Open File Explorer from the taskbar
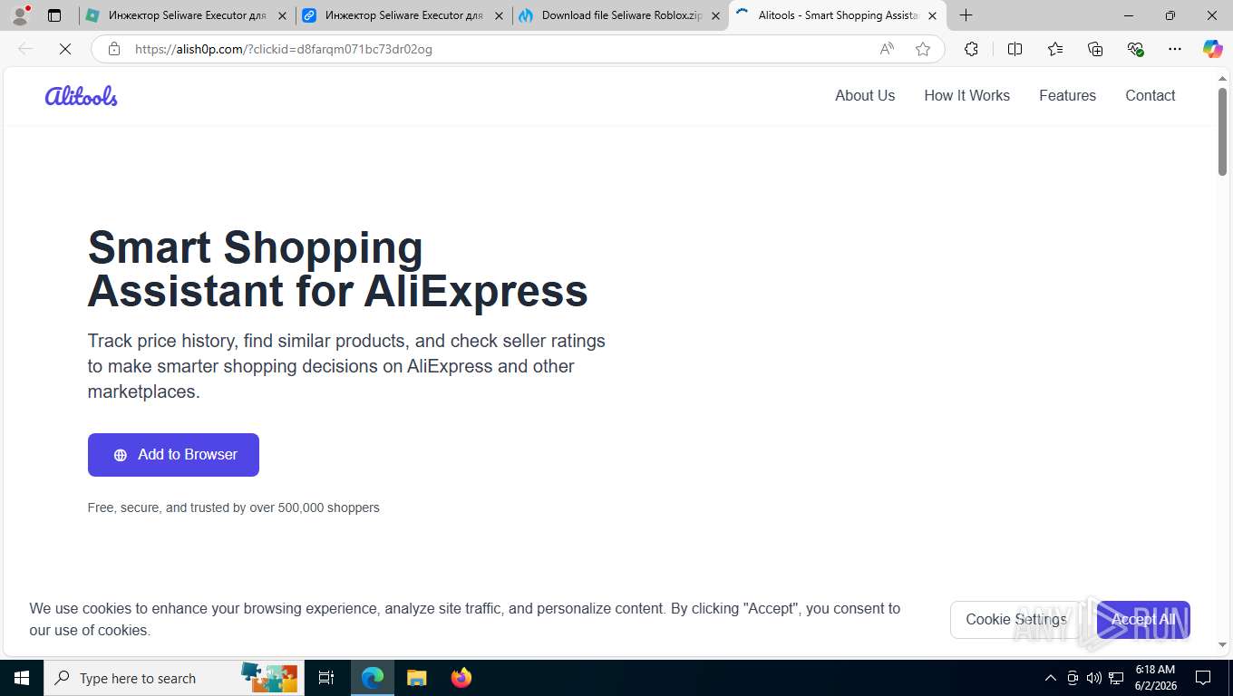The width and height of the screenshot is (1233, 696). [416, 678]
